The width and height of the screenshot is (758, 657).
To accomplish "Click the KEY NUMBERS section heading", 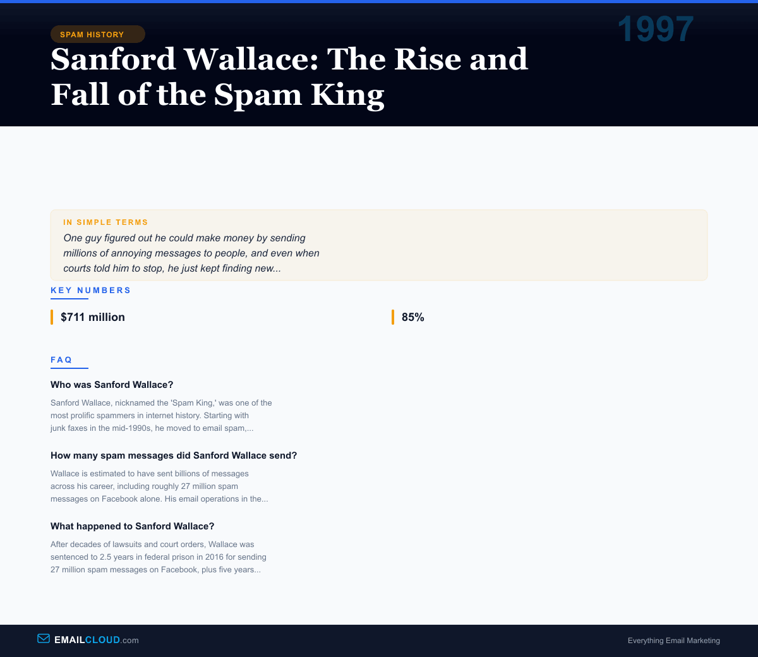I will click(91, 291).
